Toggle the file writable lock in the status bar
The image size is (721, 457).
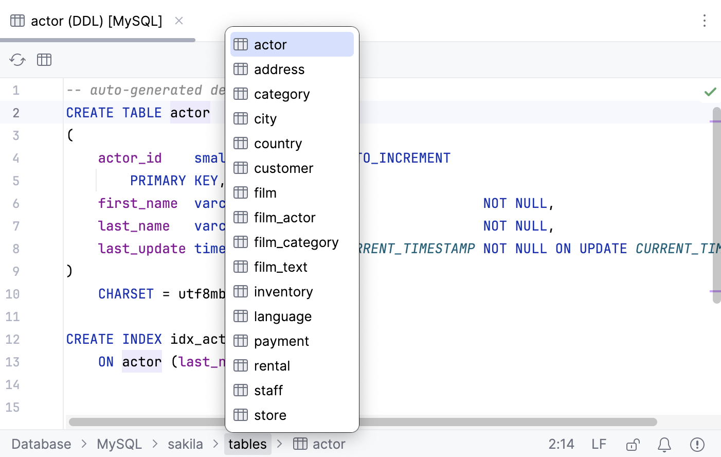tap(633, 444)
